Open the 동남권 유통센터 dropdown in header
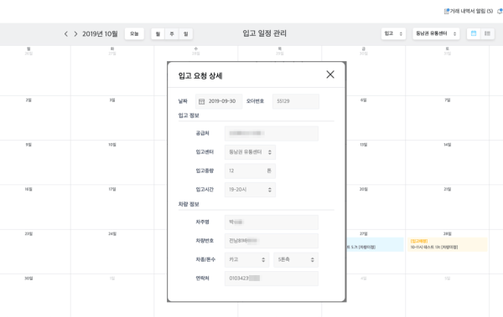This screenshot has width=503, height=317. coord(436,33)
